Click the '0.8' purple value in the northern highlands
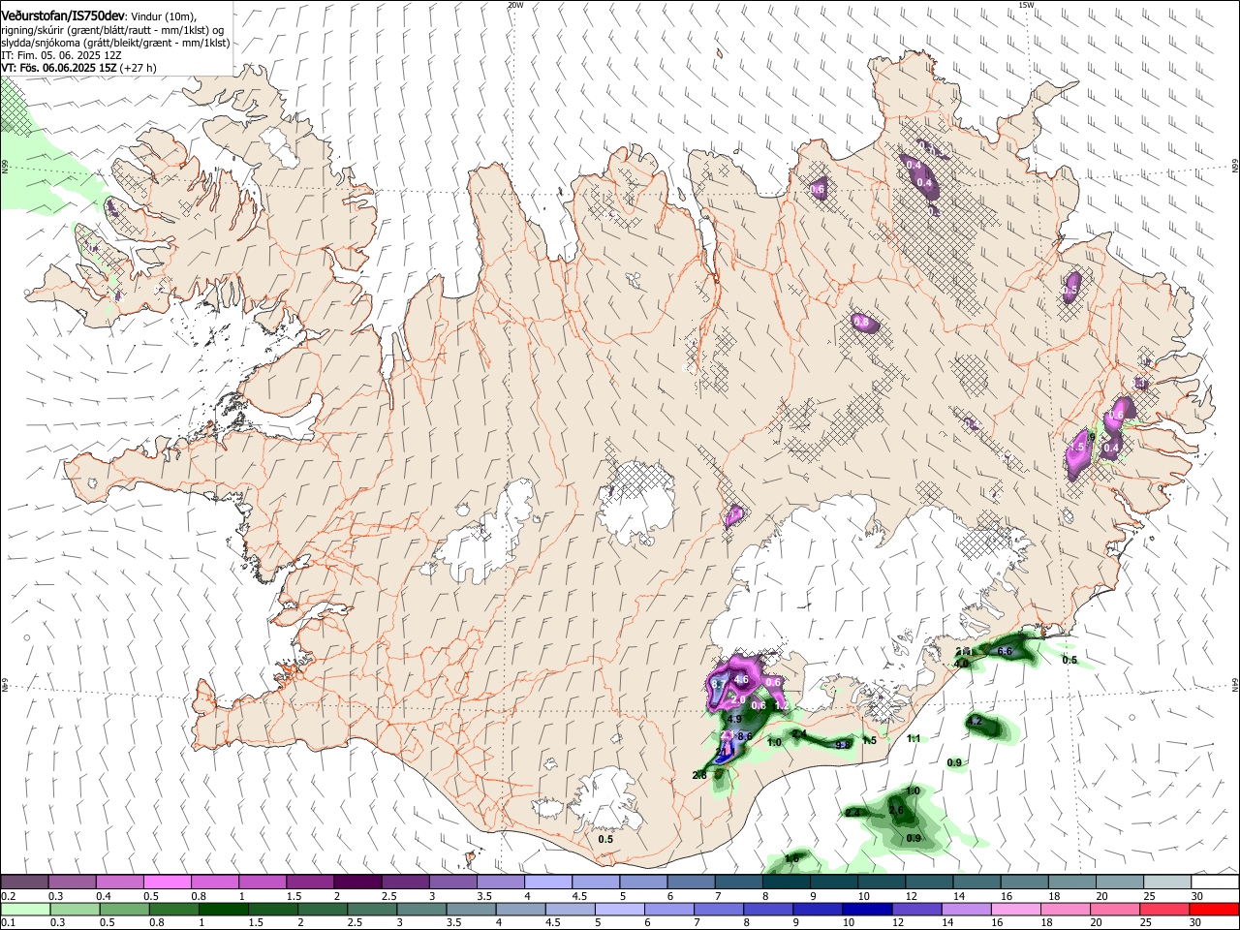1240x930 pixels. point(860,321)
